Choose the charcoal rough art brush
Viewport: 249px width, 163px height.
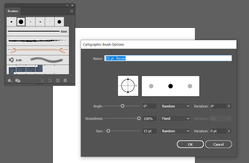(38, 41)
